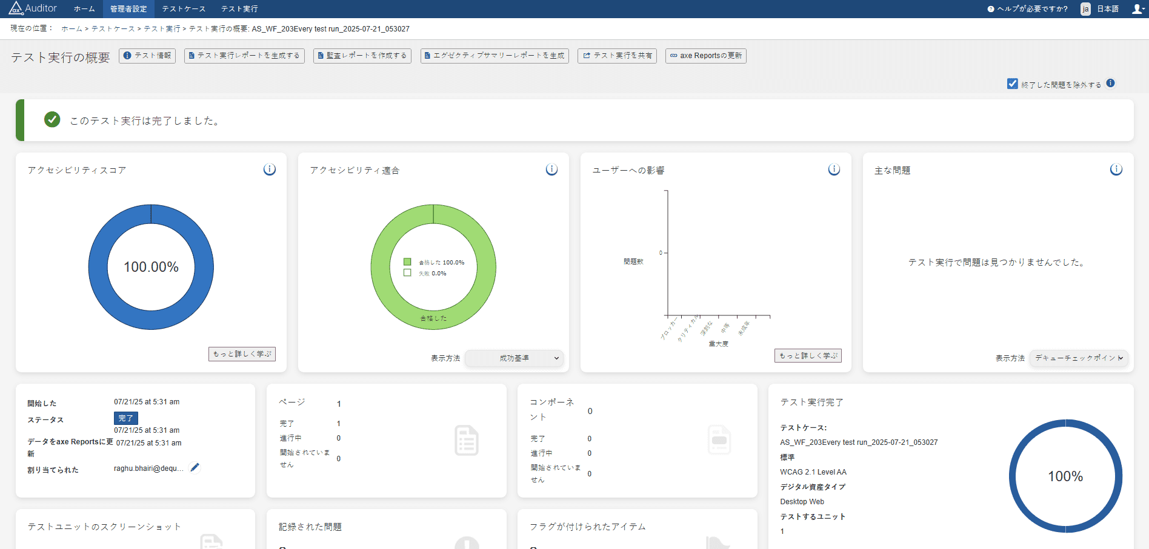Viewport: 1149px width, 549px height.
Task: Click info icon on アクセシビリティスコア card
Action: pos(270,169)
